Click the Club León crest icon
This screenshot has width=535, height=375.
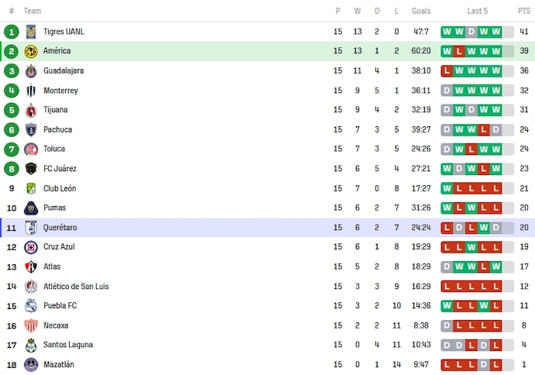(31, 188)
